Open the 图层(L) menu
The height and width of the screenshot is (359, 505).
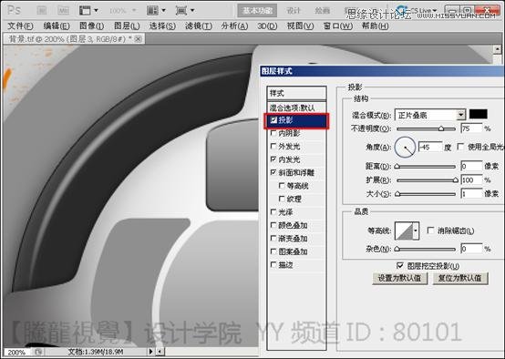(x=127, y=26)
